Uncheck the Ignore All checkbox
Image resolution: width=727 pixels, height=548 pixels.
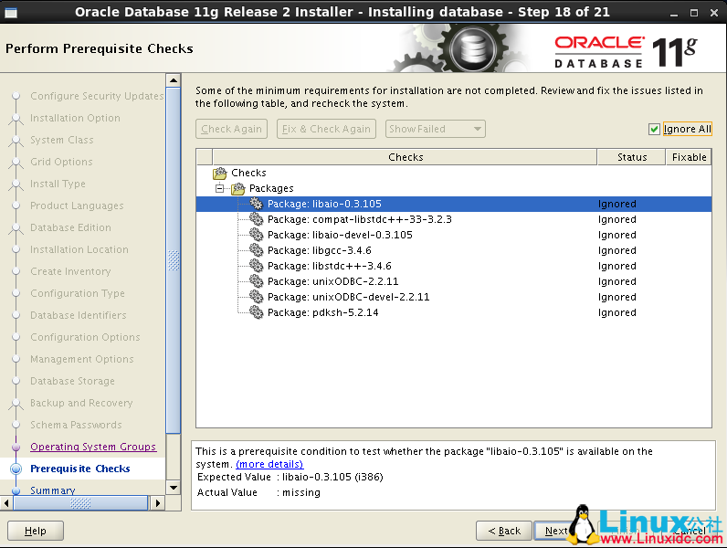pos(654,130)
